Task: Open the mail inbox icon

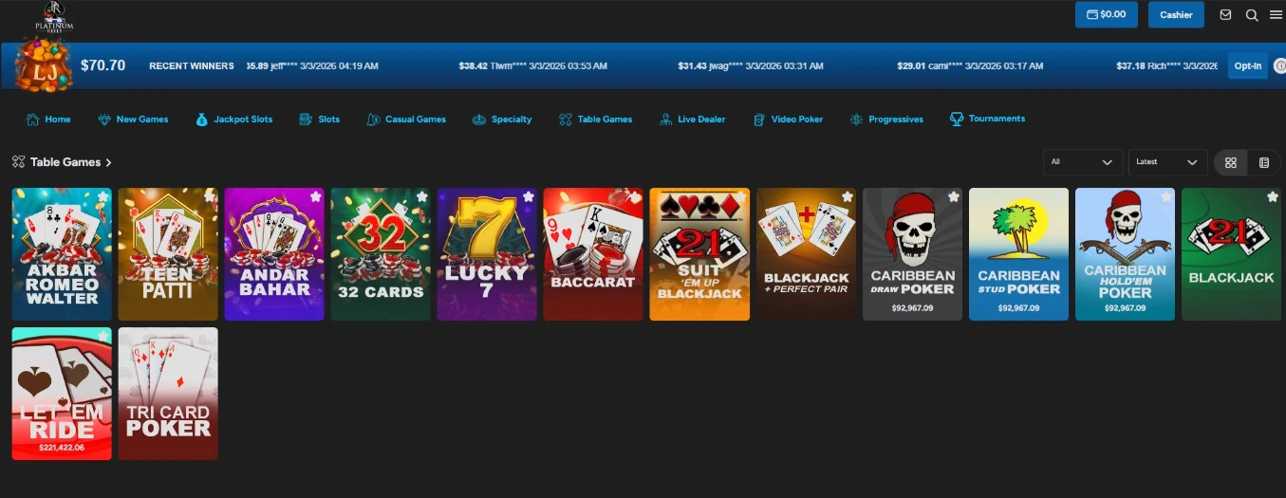Action: click(x=1225, y=14)
